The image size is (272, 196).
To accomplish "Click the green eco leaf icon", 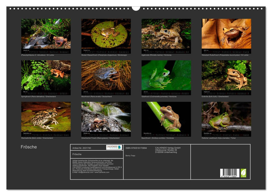I will pos(243,173).
